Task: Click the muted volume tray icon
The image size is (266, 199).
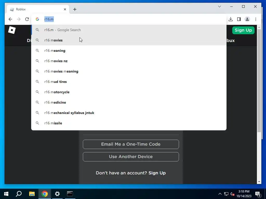Action: pyautogui.click(x=232, y=194)
